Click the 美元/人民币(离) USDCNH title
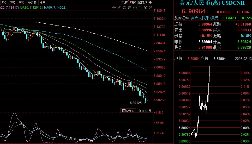Image resolution: width=252 pixels, height=144 pixels. pos(212,3)
